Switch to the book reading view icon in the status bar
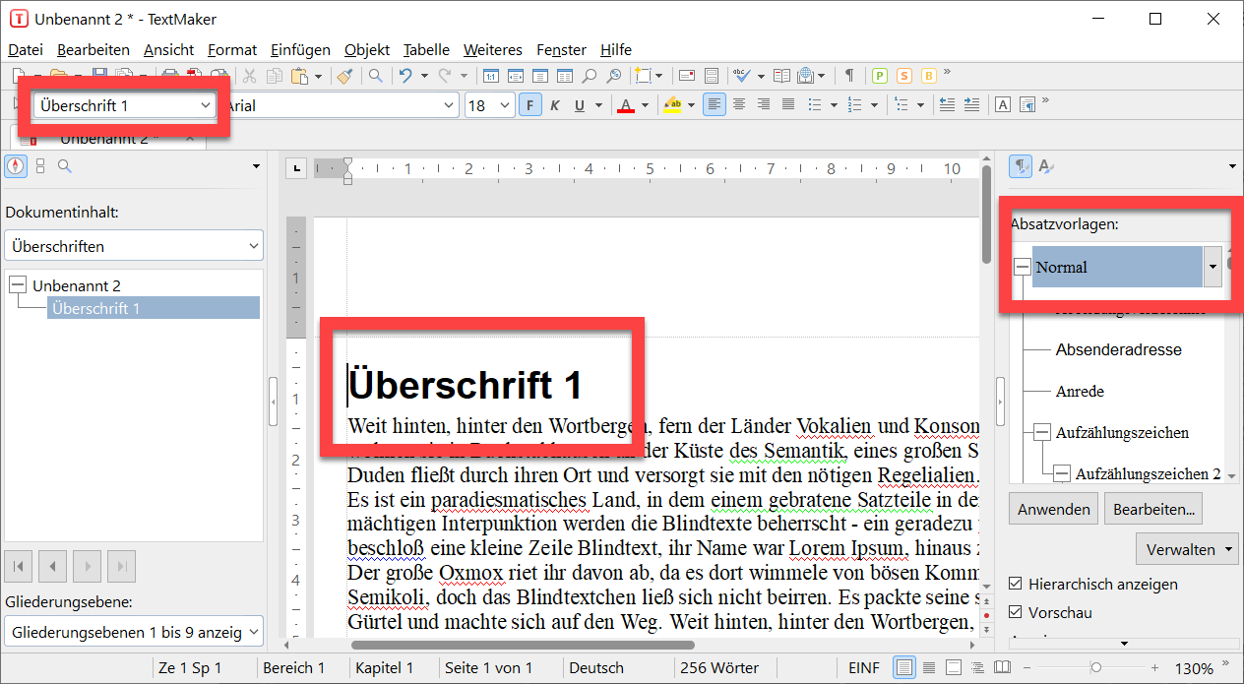The width and height of the screenshot is (1244, 684). [1002, 667]
